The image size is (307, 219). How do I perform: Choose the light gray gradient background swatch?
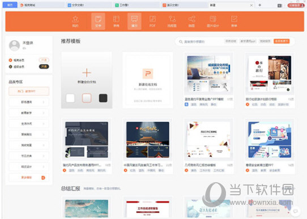tap(87, 98)
